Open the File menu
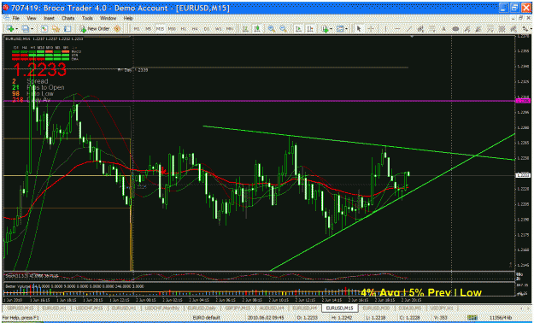The height and width of the screenshot is (323, 534). tap(16, 18)
